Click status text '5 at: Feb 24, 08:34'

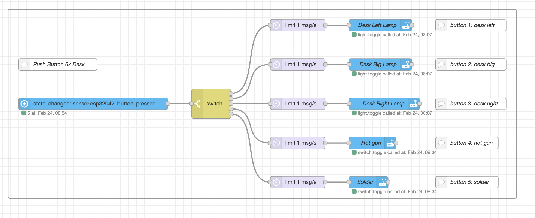(47, 113)
